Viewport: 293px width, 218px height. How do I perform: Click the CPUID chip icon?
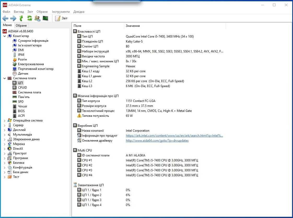click(x=15, y=88)
